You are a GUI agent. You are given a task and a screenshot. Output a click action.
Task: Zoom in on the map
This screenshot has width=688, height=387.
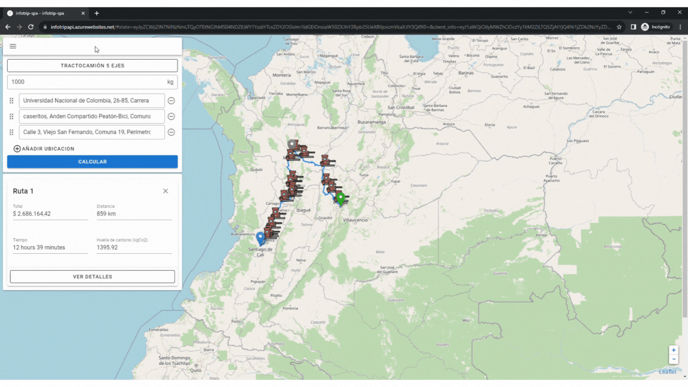(x=674, y=351)
